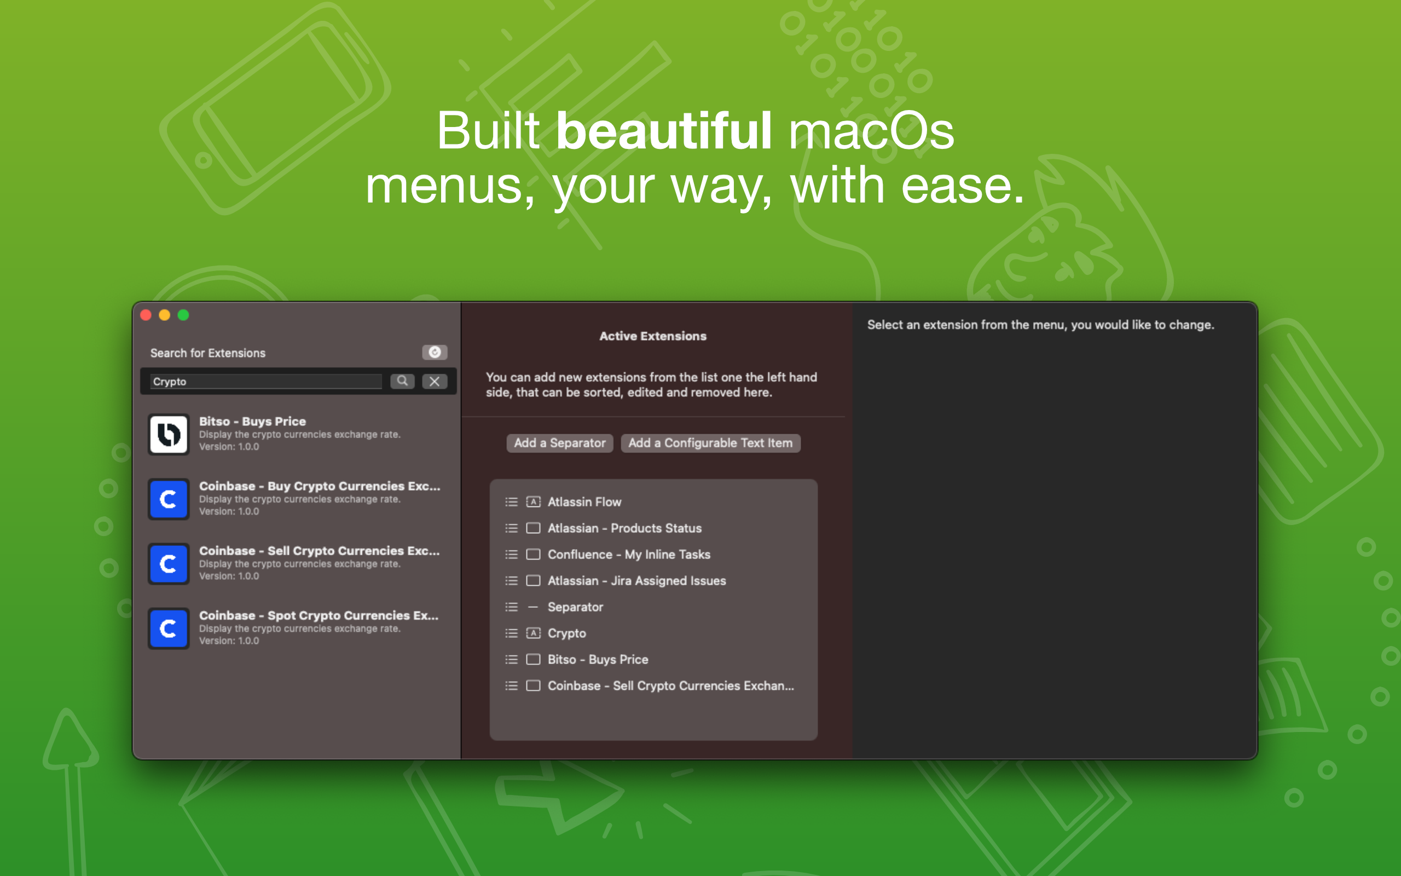Click the search magnifier button
Screen dimensions: 1401x876
(402, 381)
